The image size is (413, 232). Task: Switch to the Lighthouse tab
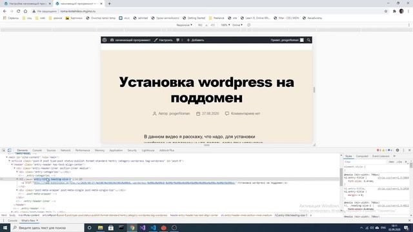[x=148, y=150]
